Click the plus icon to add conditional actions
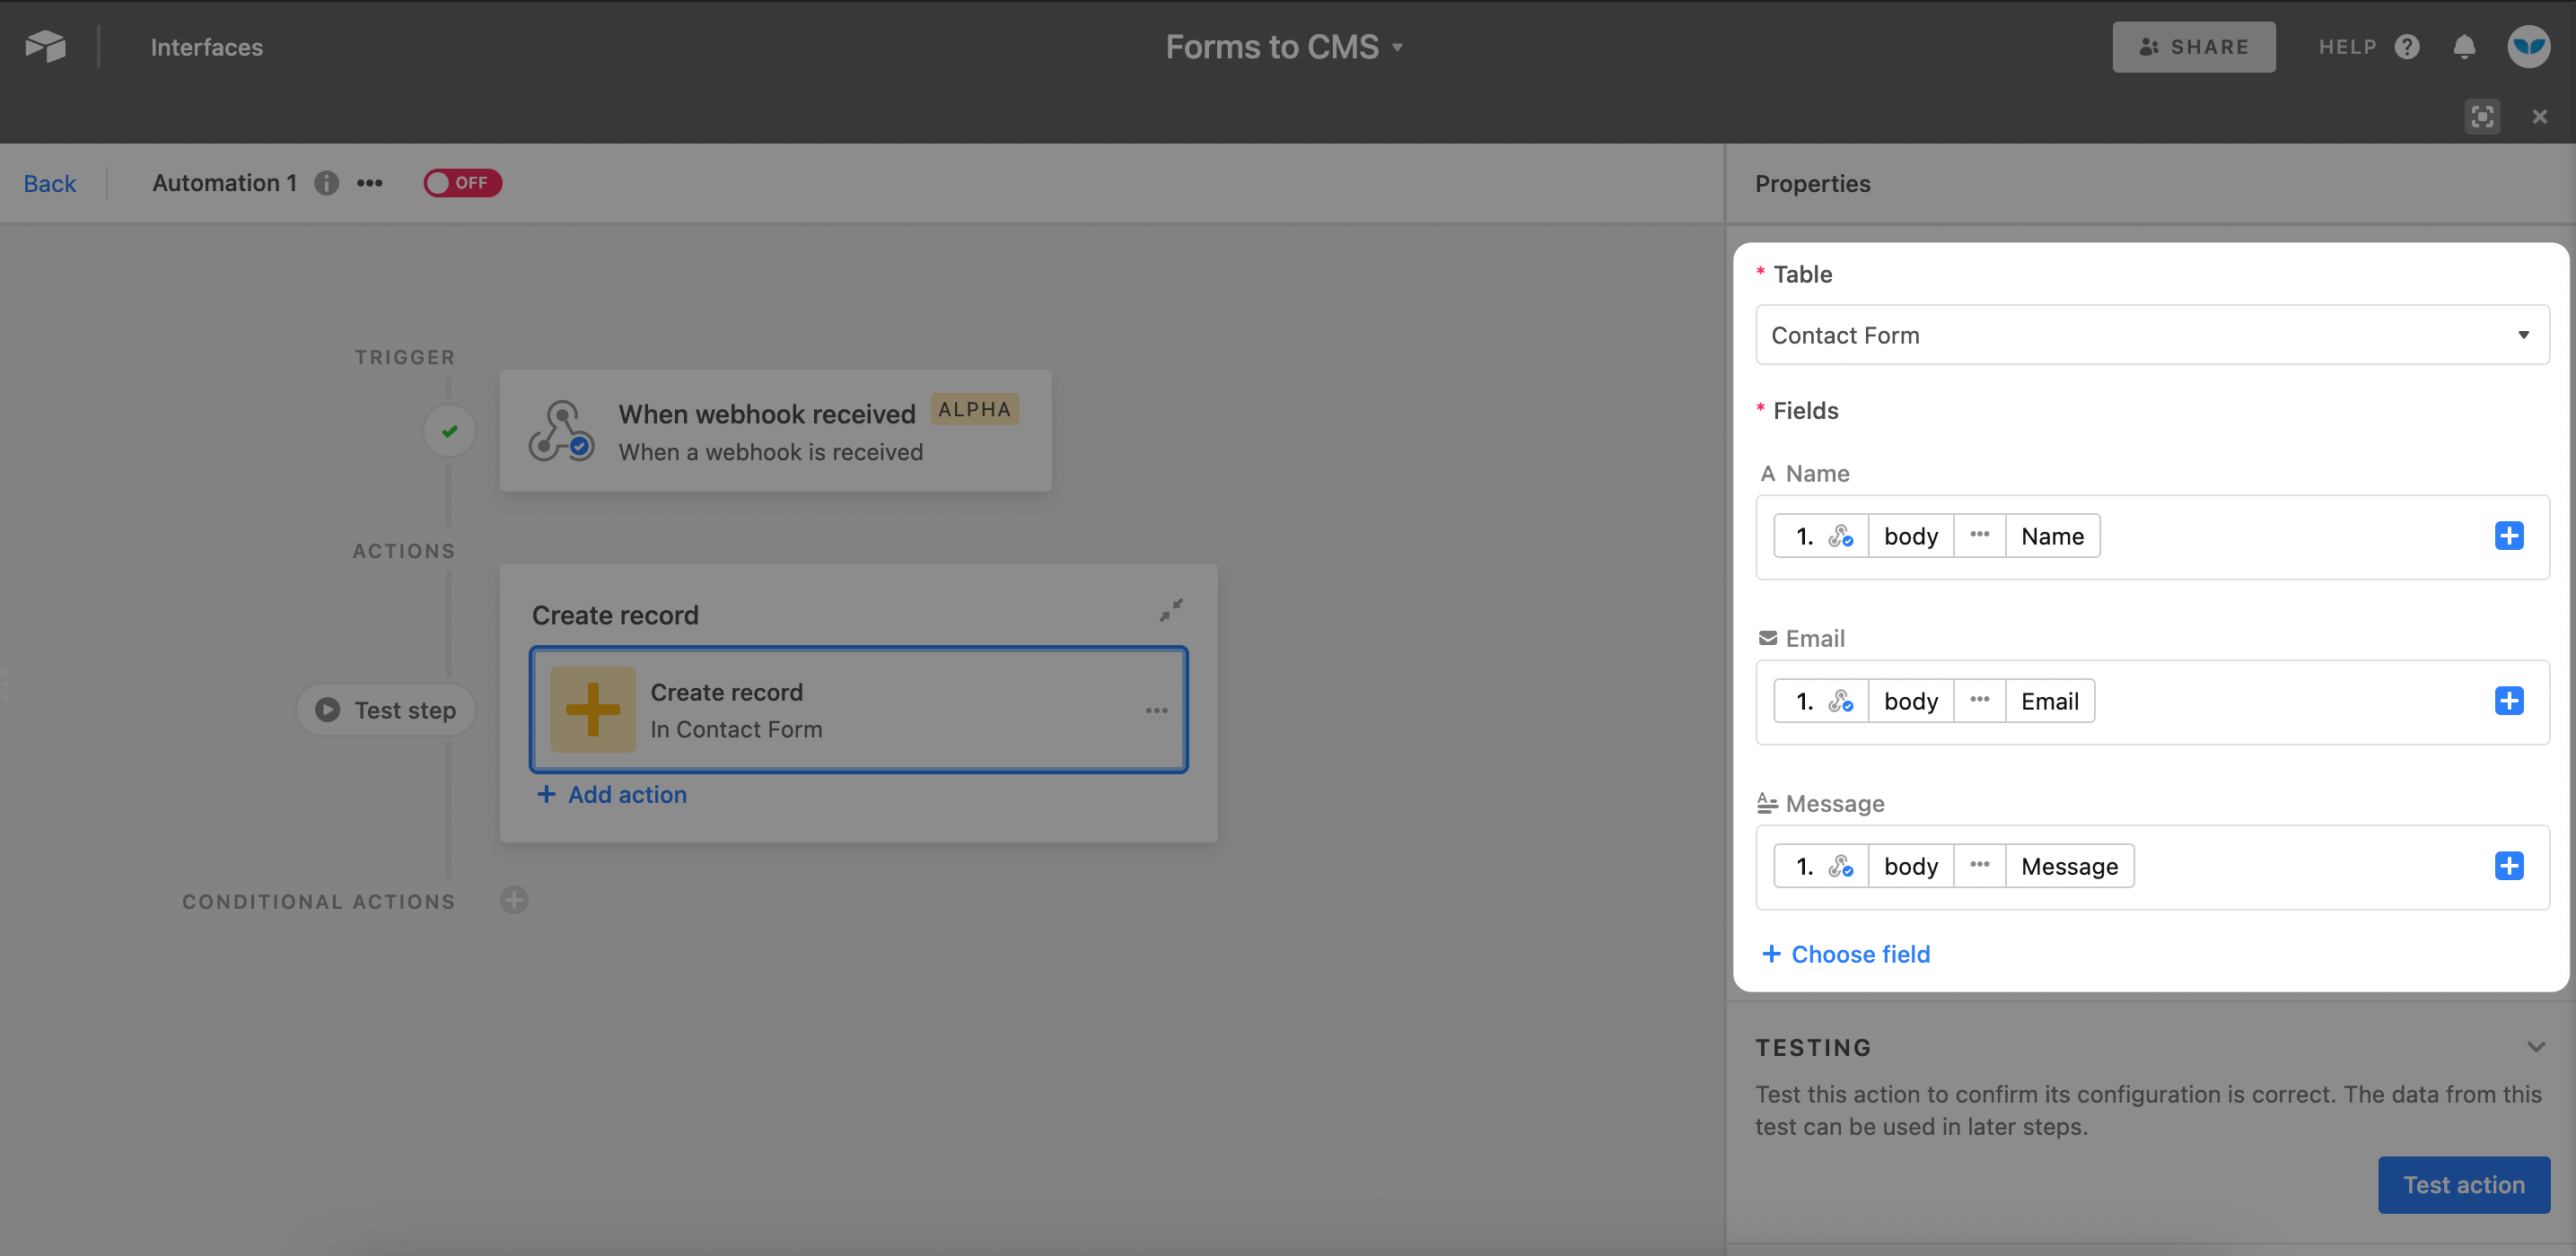The width and height of the screenshot is (2576, 1256). tap(514, 899)
